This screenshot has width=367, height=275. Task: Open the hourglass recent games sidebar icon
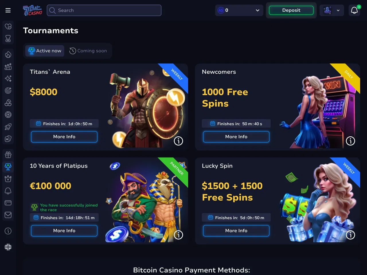(8, 38)
